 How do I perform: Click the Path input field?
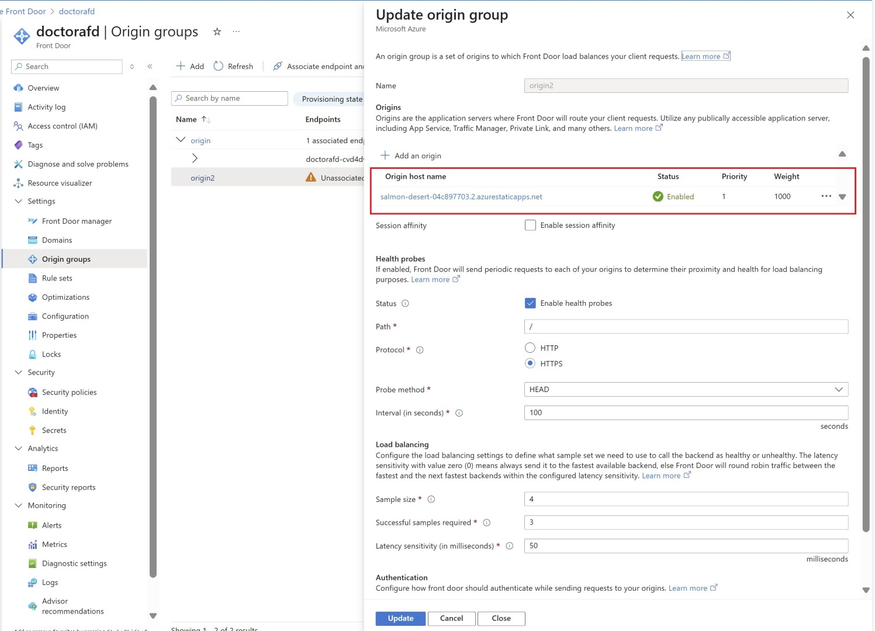686,327
